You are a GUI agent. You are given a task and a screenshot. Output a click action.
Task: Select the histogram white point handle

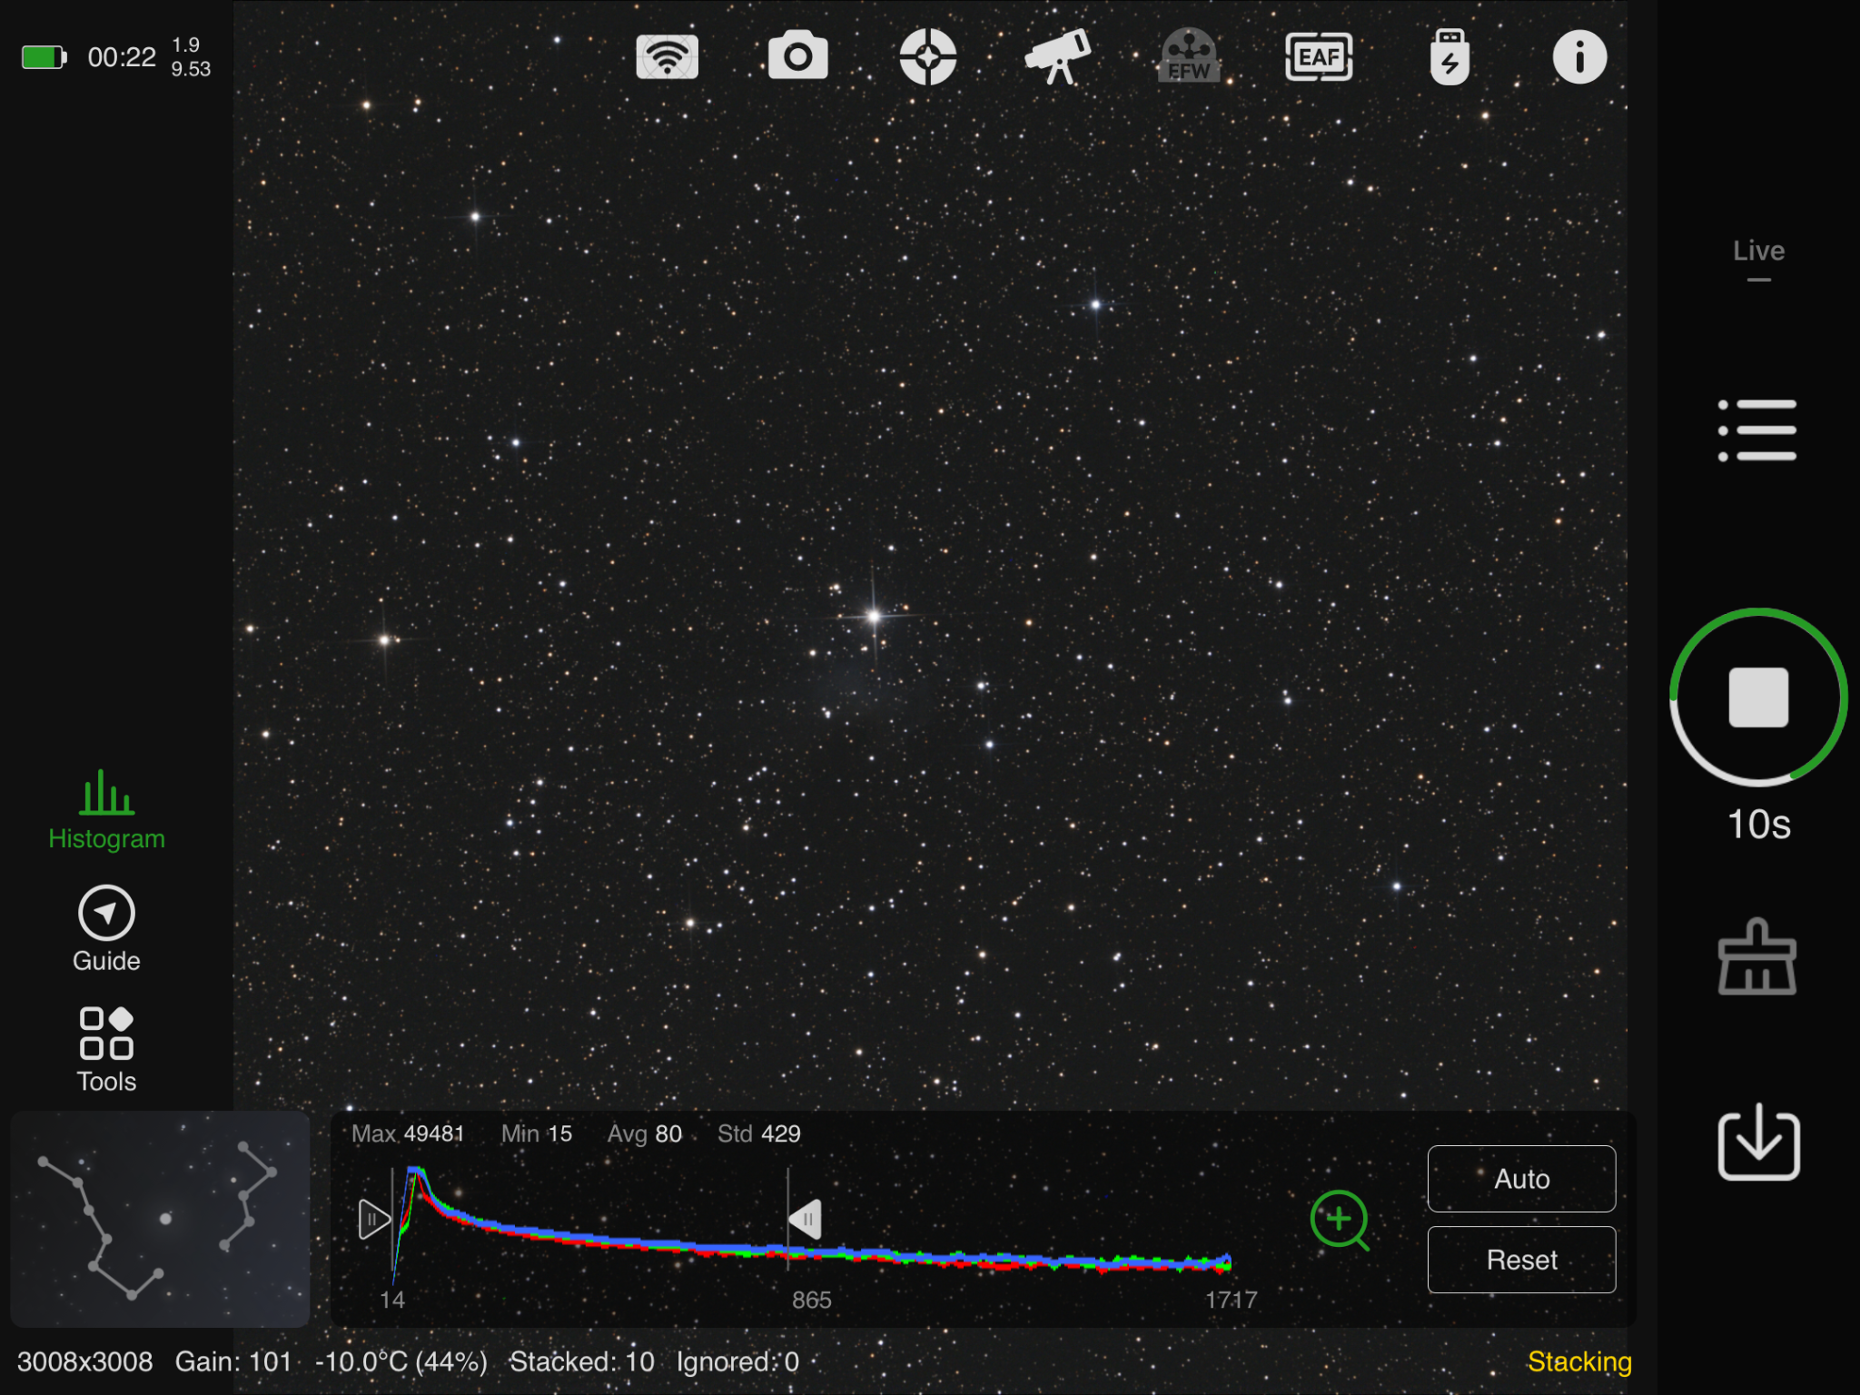click(806, 1220)
